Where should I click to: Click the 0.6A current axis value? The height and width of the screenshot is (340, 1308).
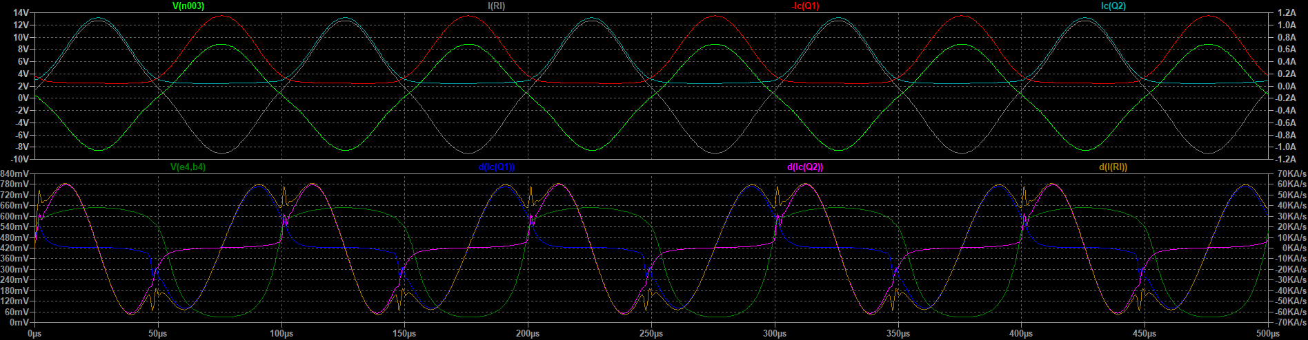(1286, 50)
